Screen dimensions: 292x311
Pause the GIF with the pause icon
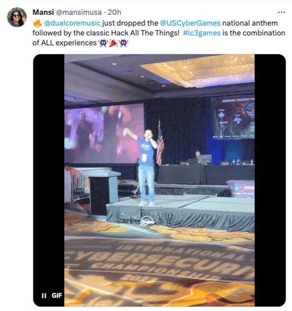(44, 296)
